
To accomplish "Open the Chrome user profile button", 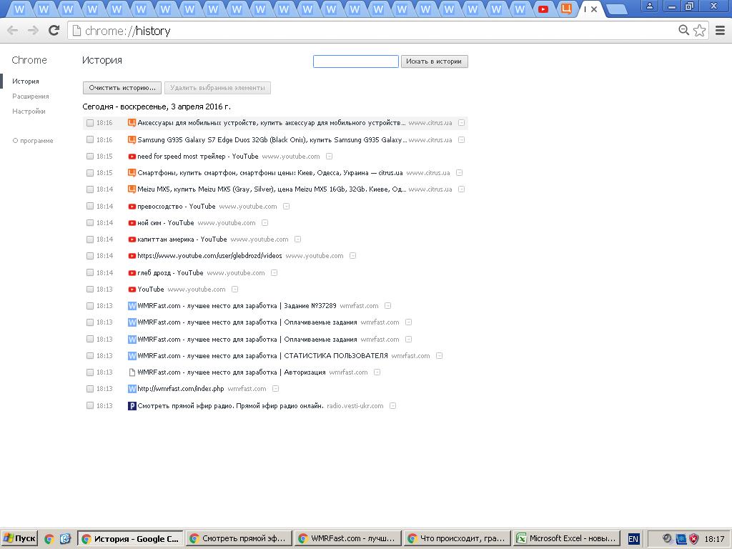I will coord(649,6).
